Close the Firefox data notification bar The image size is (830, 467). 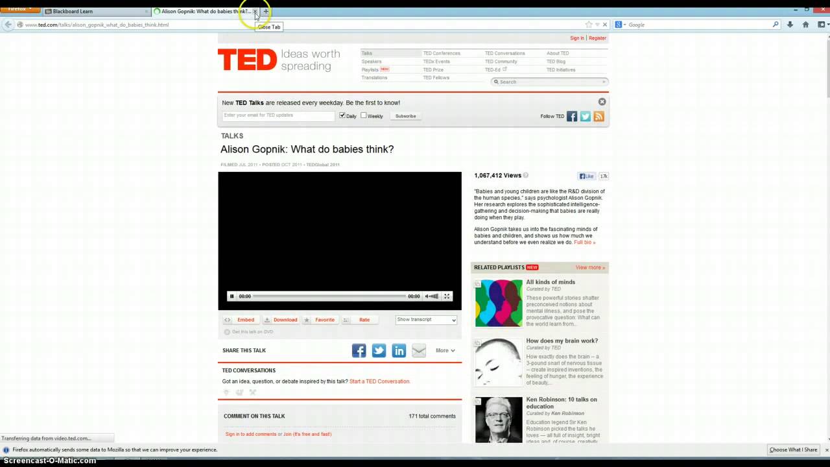[826, 449]
